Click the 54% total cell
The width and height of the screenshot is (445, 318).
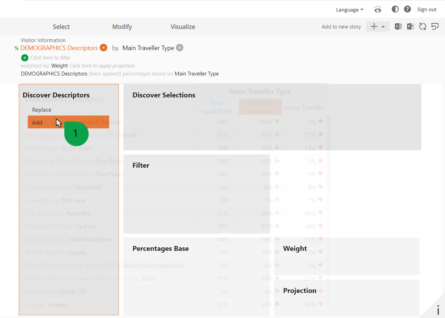tap(222, 122)
